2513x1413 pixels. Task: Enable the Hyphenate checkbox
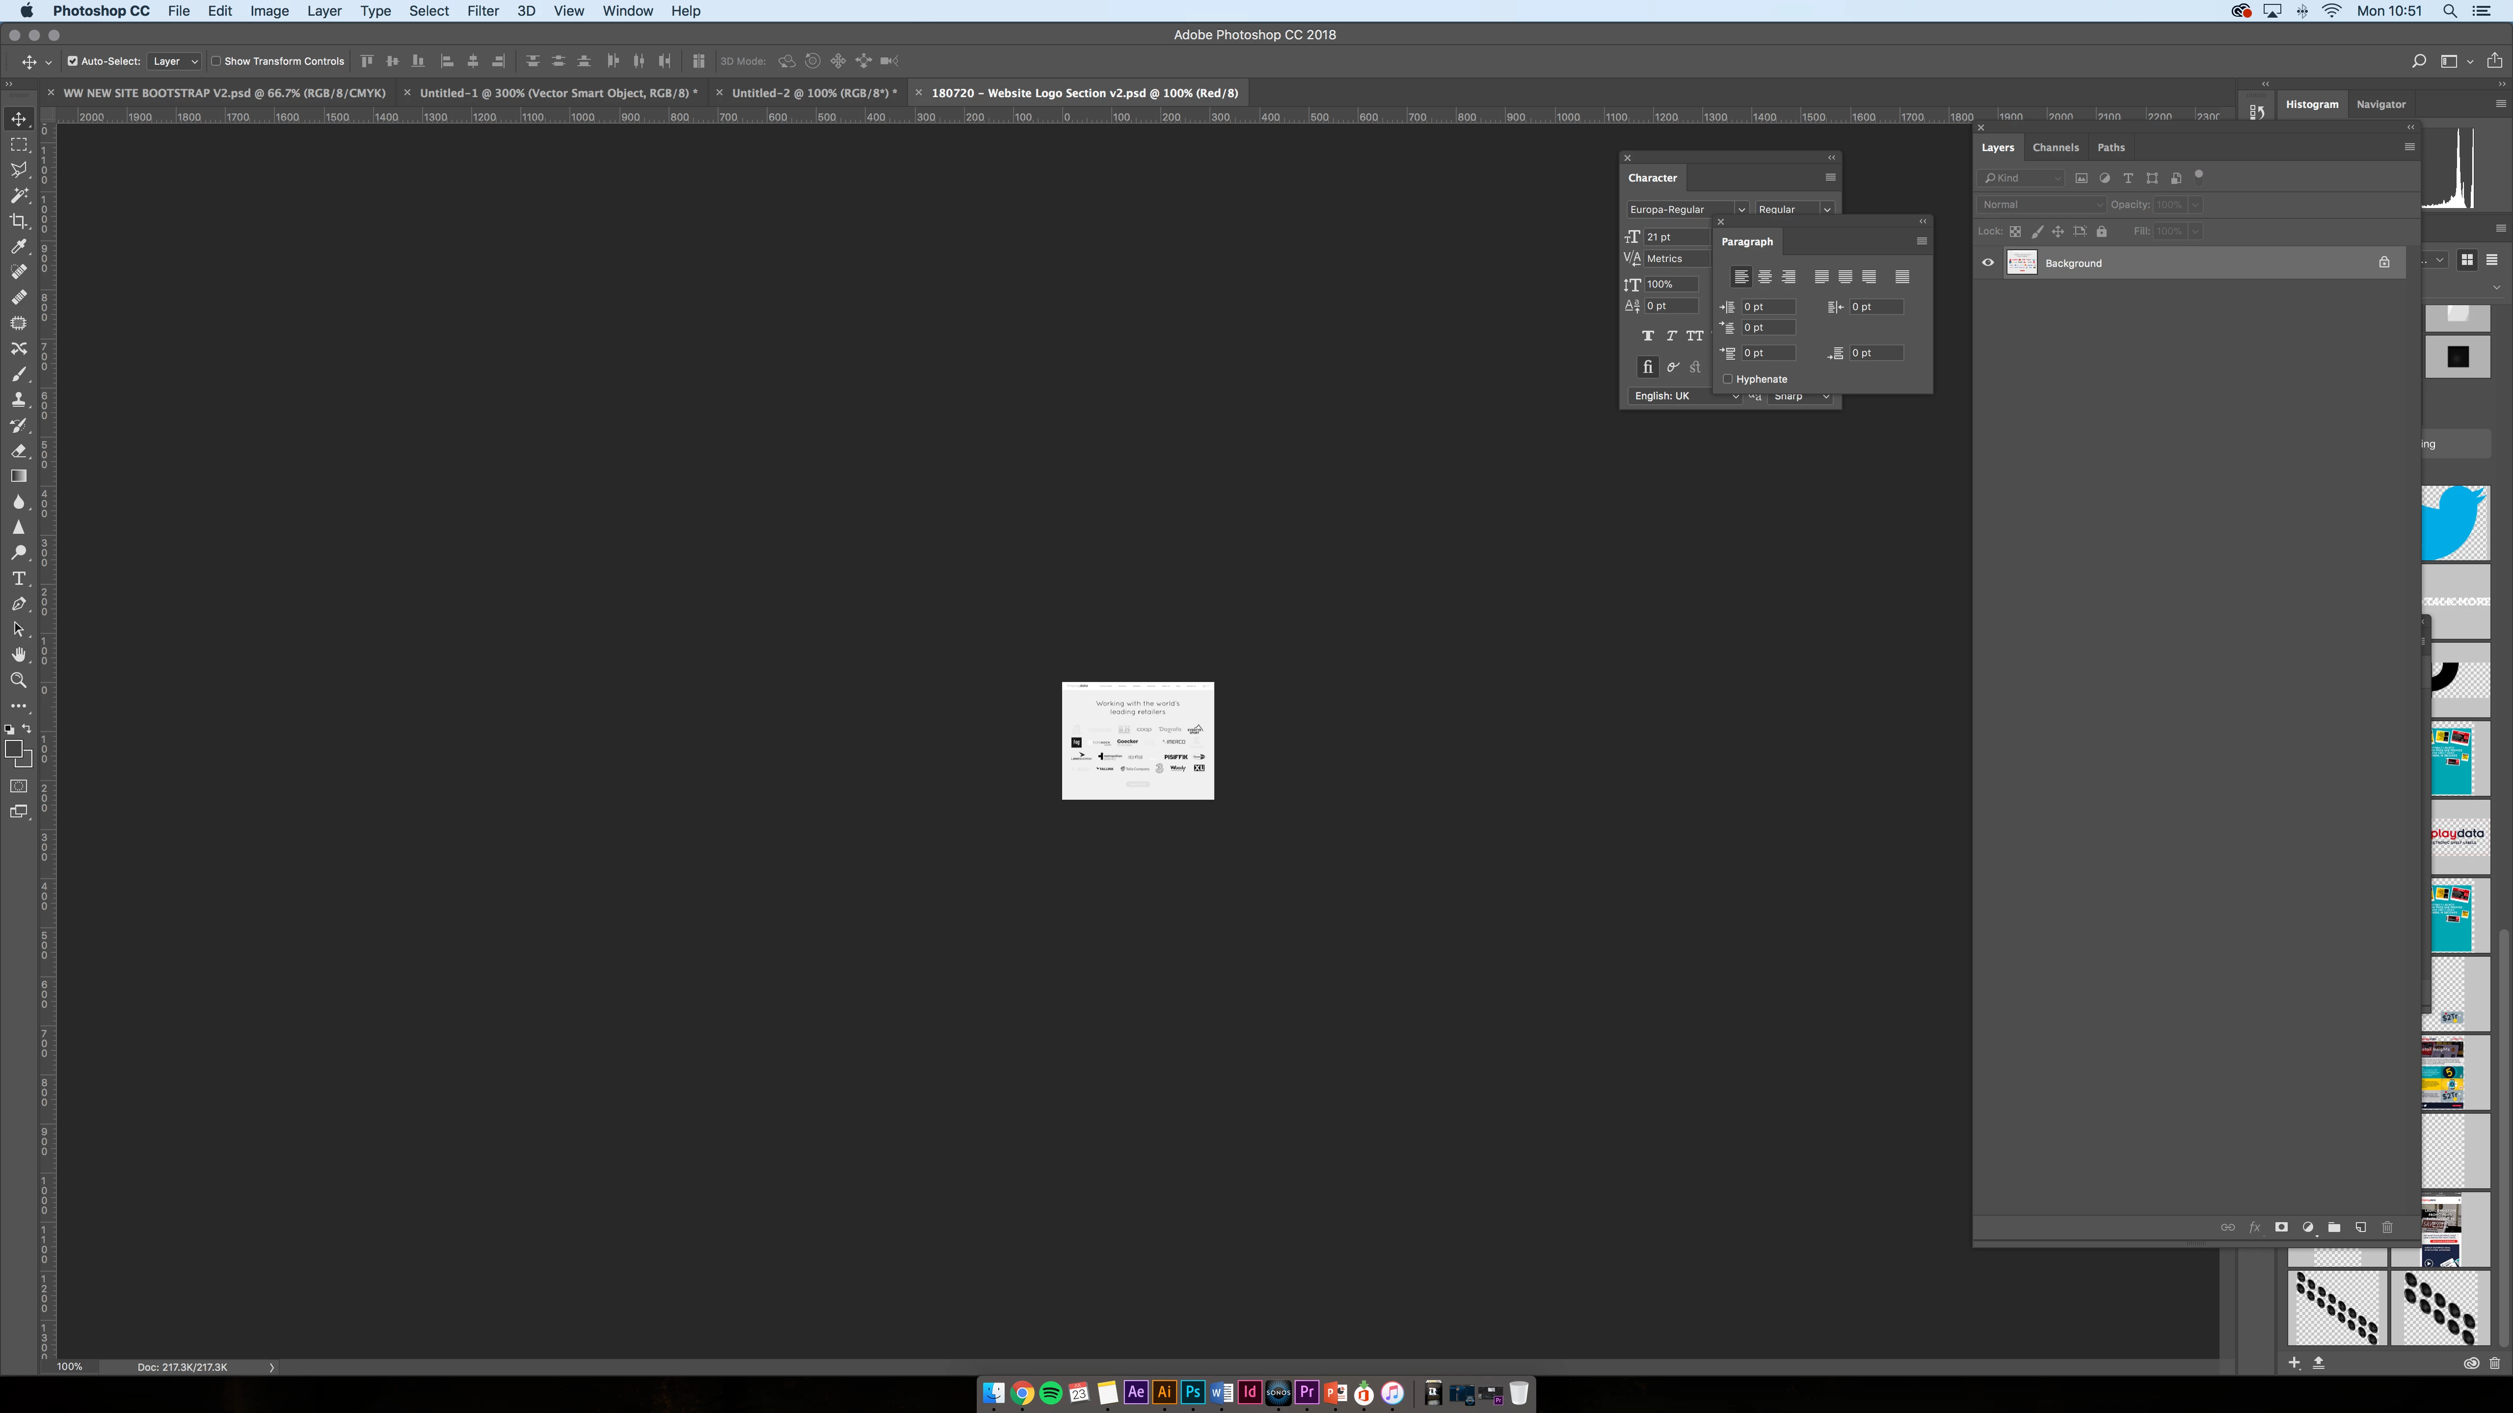(1728, 379)
